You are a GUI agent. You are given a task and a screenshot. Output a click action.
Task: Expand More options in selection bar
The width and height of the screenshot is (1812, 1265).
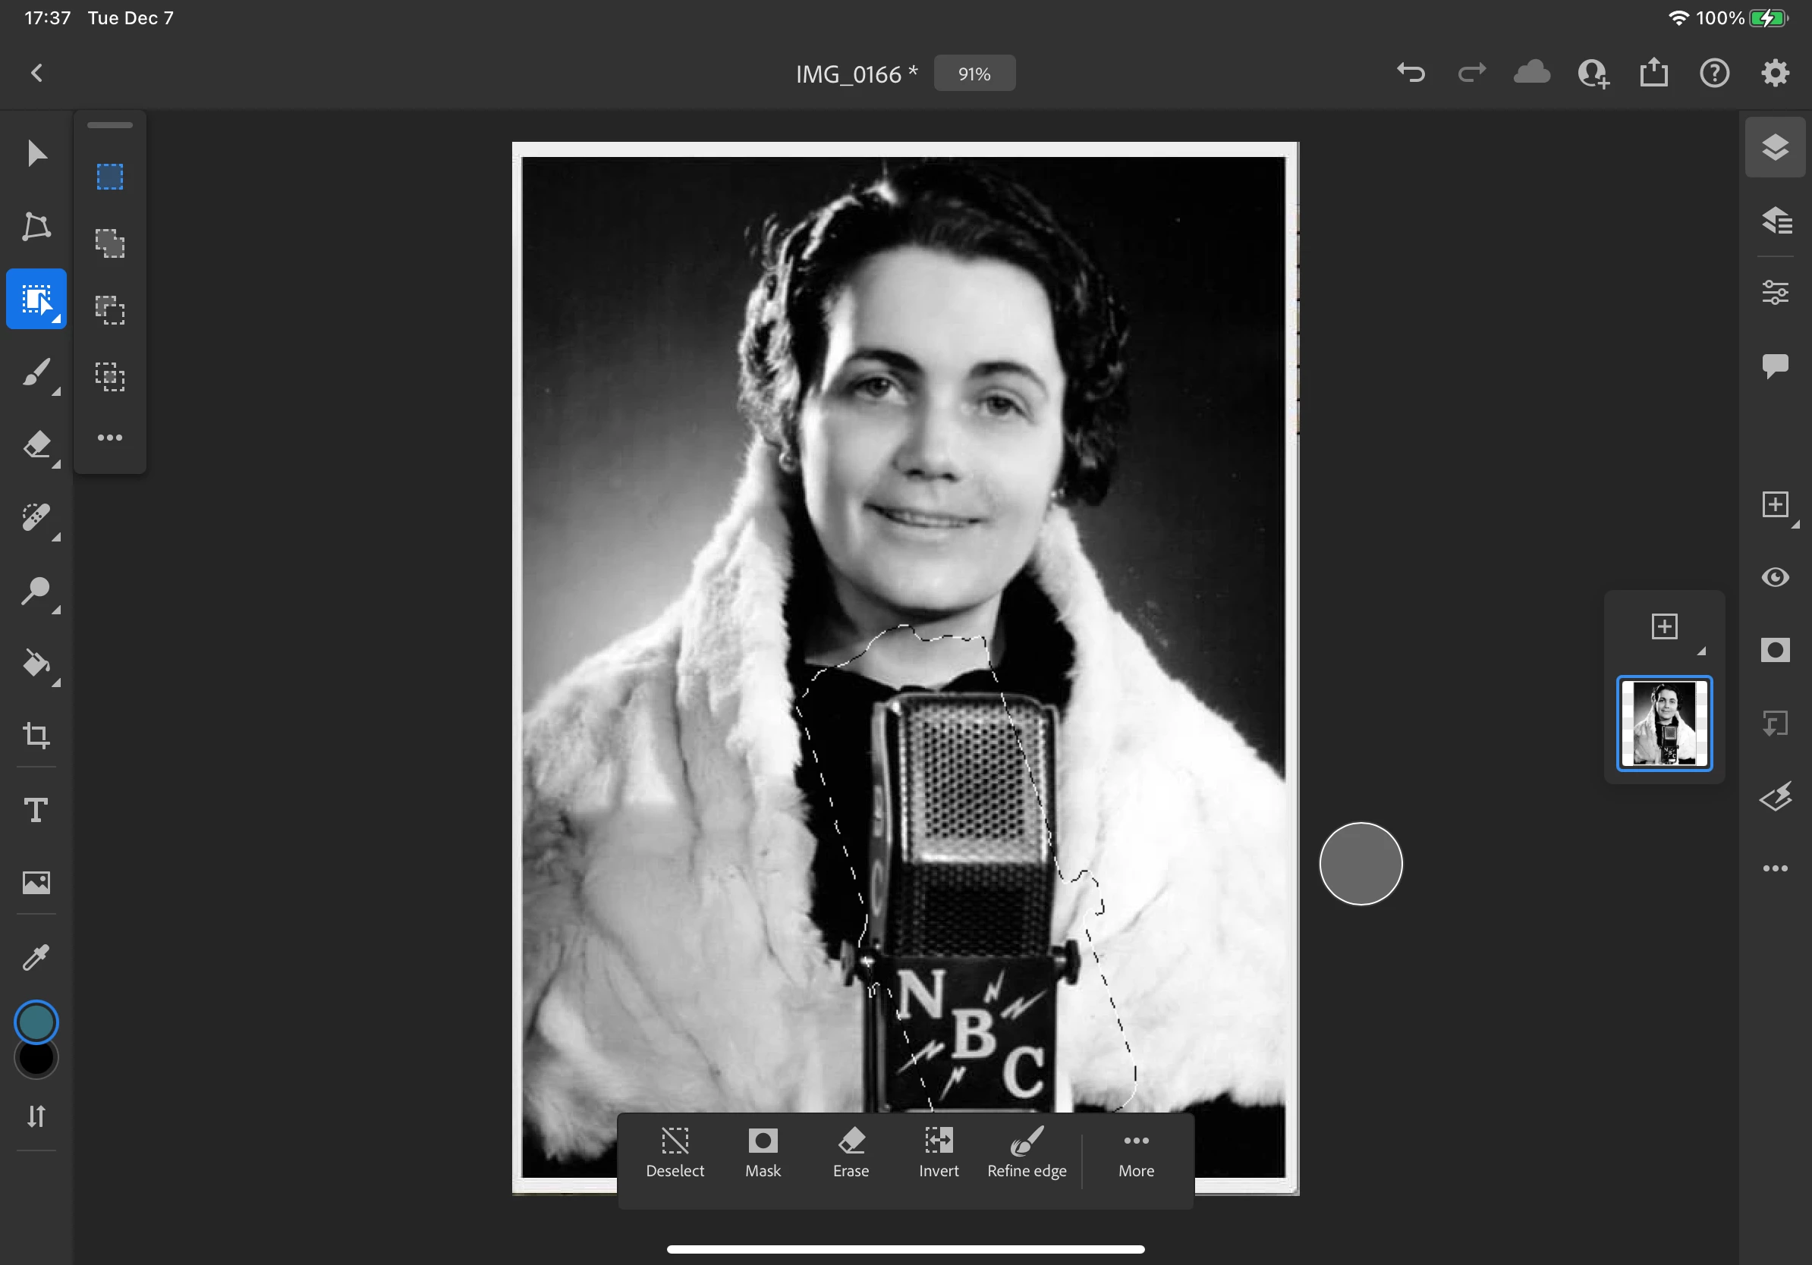tap(1136, 1153)
